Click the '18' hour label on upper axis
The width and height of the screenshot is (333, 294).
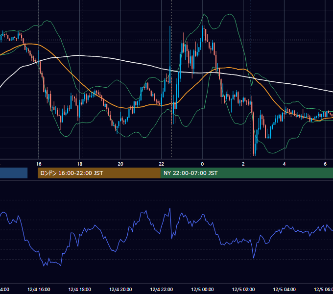pyautogui.click(x=79, y=164)
